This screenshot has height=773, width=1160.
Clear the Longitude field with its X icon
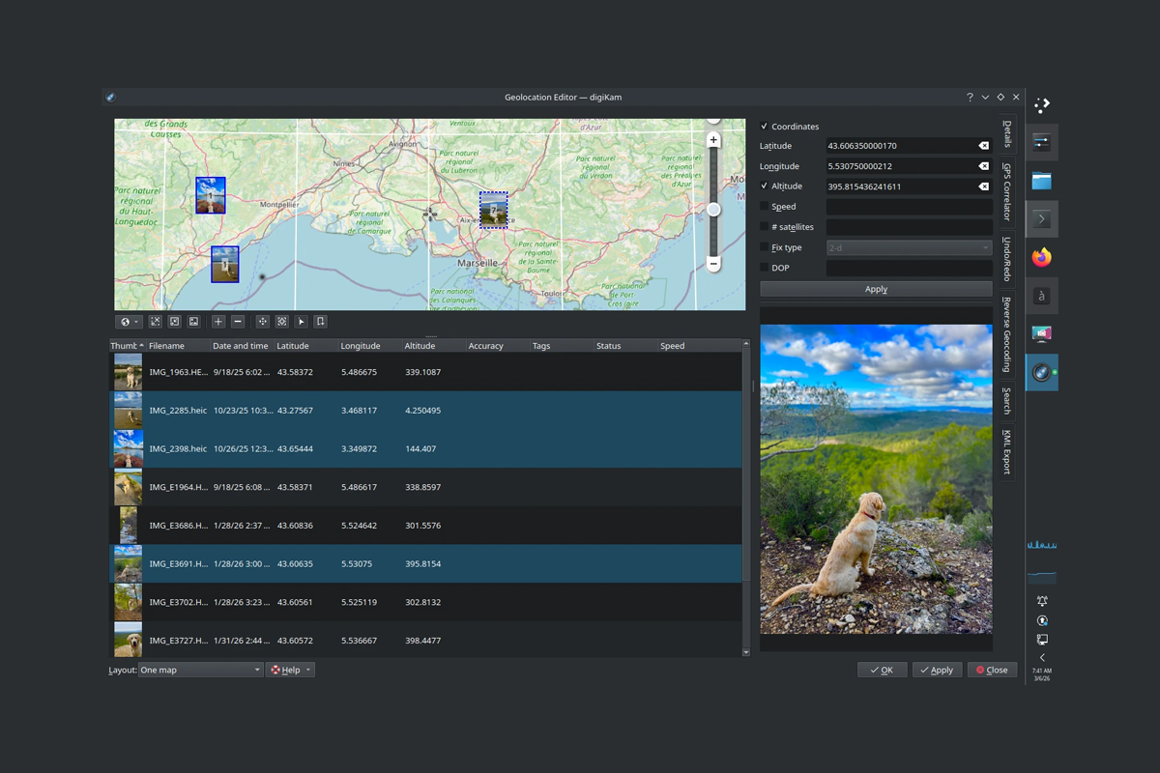pos(983,166)
